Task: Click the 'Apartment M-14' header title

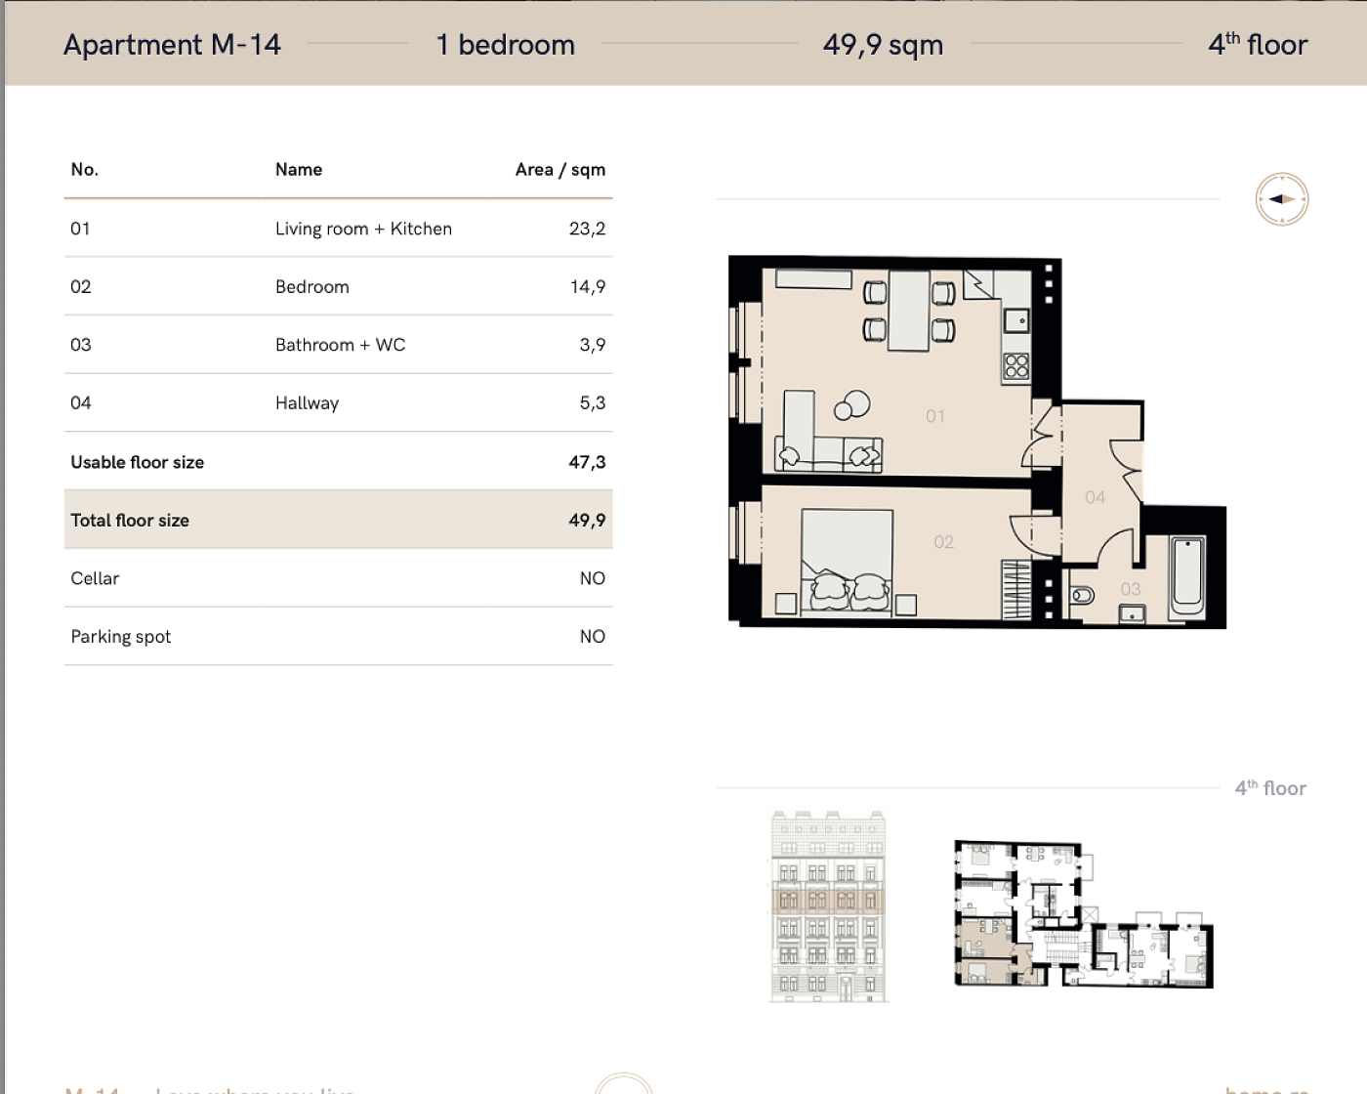Action: [172, 45]
